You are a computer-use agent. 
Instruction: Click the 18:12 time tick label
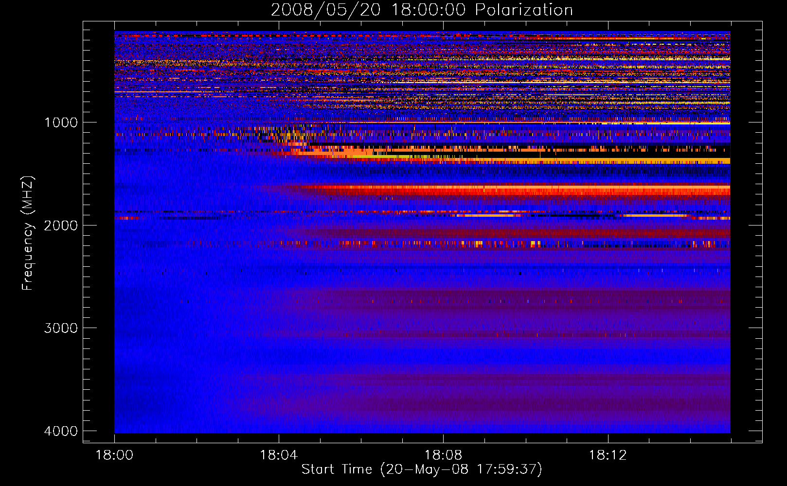[x=608, y=455]
